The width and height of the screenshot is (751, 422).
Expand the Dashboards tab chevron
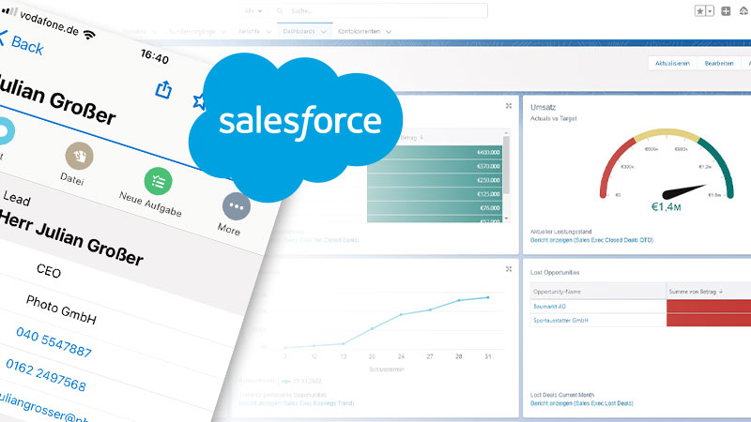324,32
